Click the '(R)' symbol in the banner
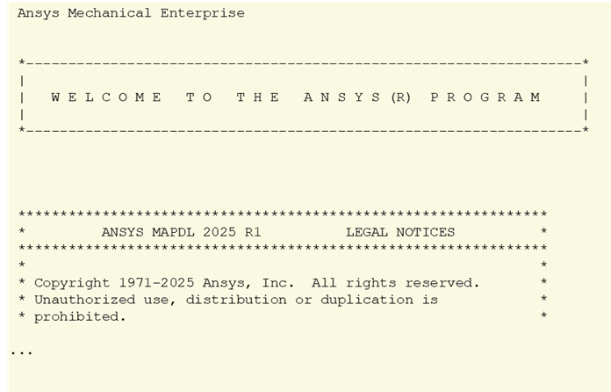The height and width of the screenshot is (392, 611). (x=401, y=98)
